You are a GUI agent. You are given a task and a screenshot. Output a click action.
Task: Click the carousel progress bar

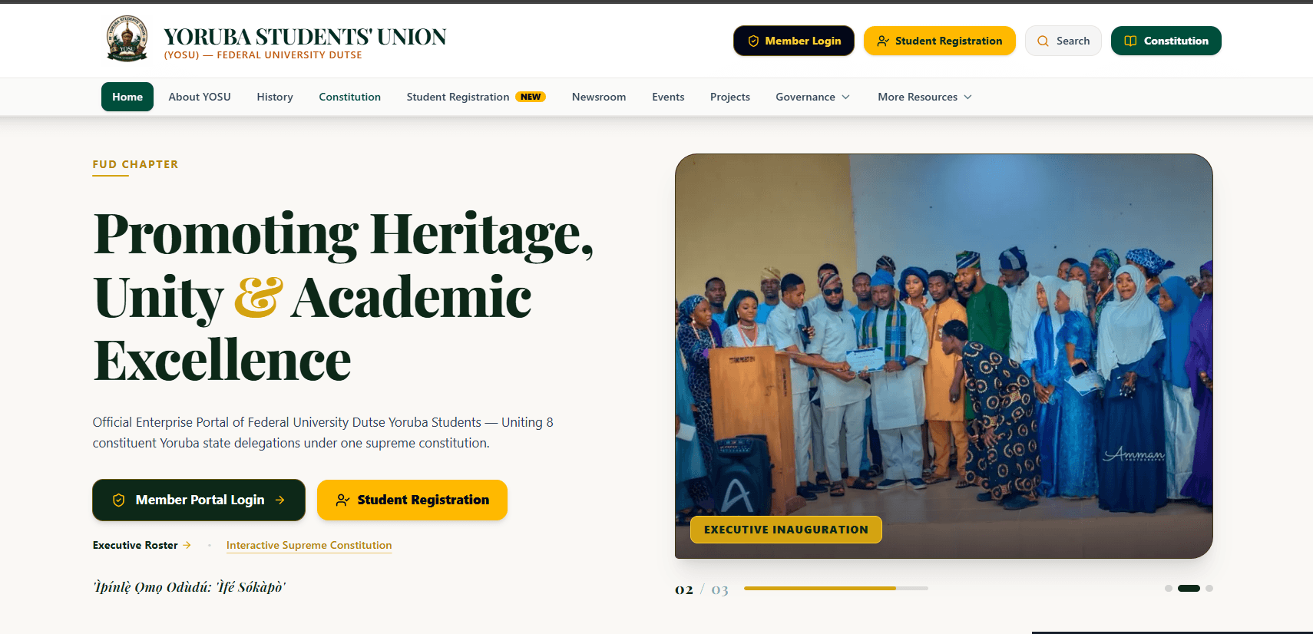(836, 588)
